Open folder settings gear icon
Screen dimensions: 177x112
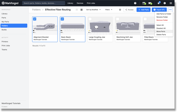120,10
